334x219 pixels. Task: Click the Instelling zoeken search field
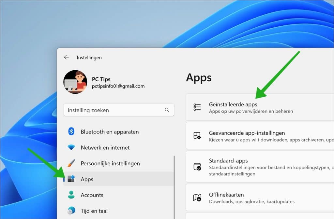click(x=119, y=110)
